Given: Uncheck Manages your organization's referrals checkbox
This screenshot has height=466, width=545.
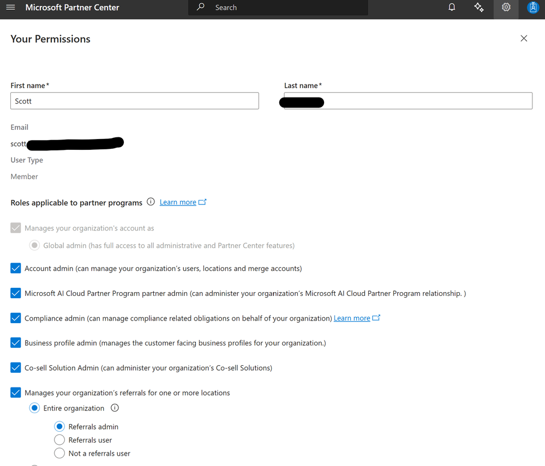Looking at the screenshot, I should [x=16, y=393].
